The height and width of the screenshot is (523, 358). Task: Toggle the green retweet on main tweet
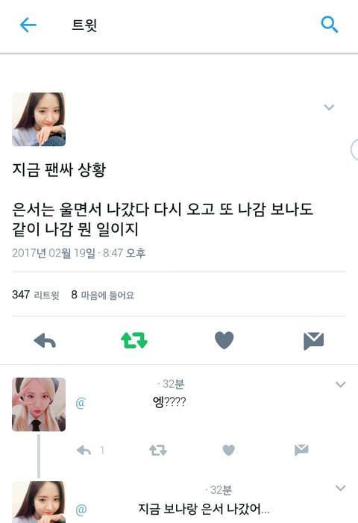134,340
